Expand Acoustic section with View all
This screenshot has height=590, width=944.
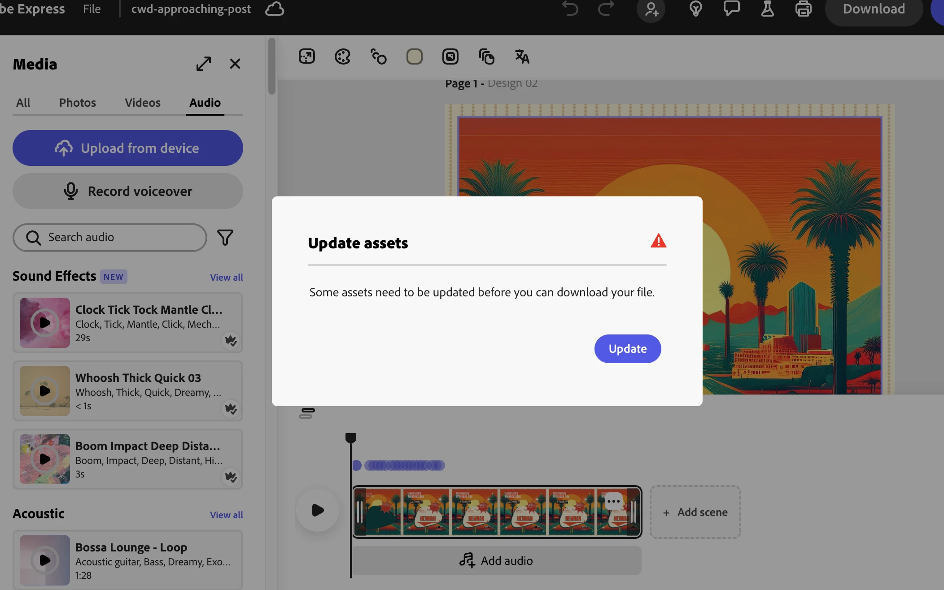226,515
